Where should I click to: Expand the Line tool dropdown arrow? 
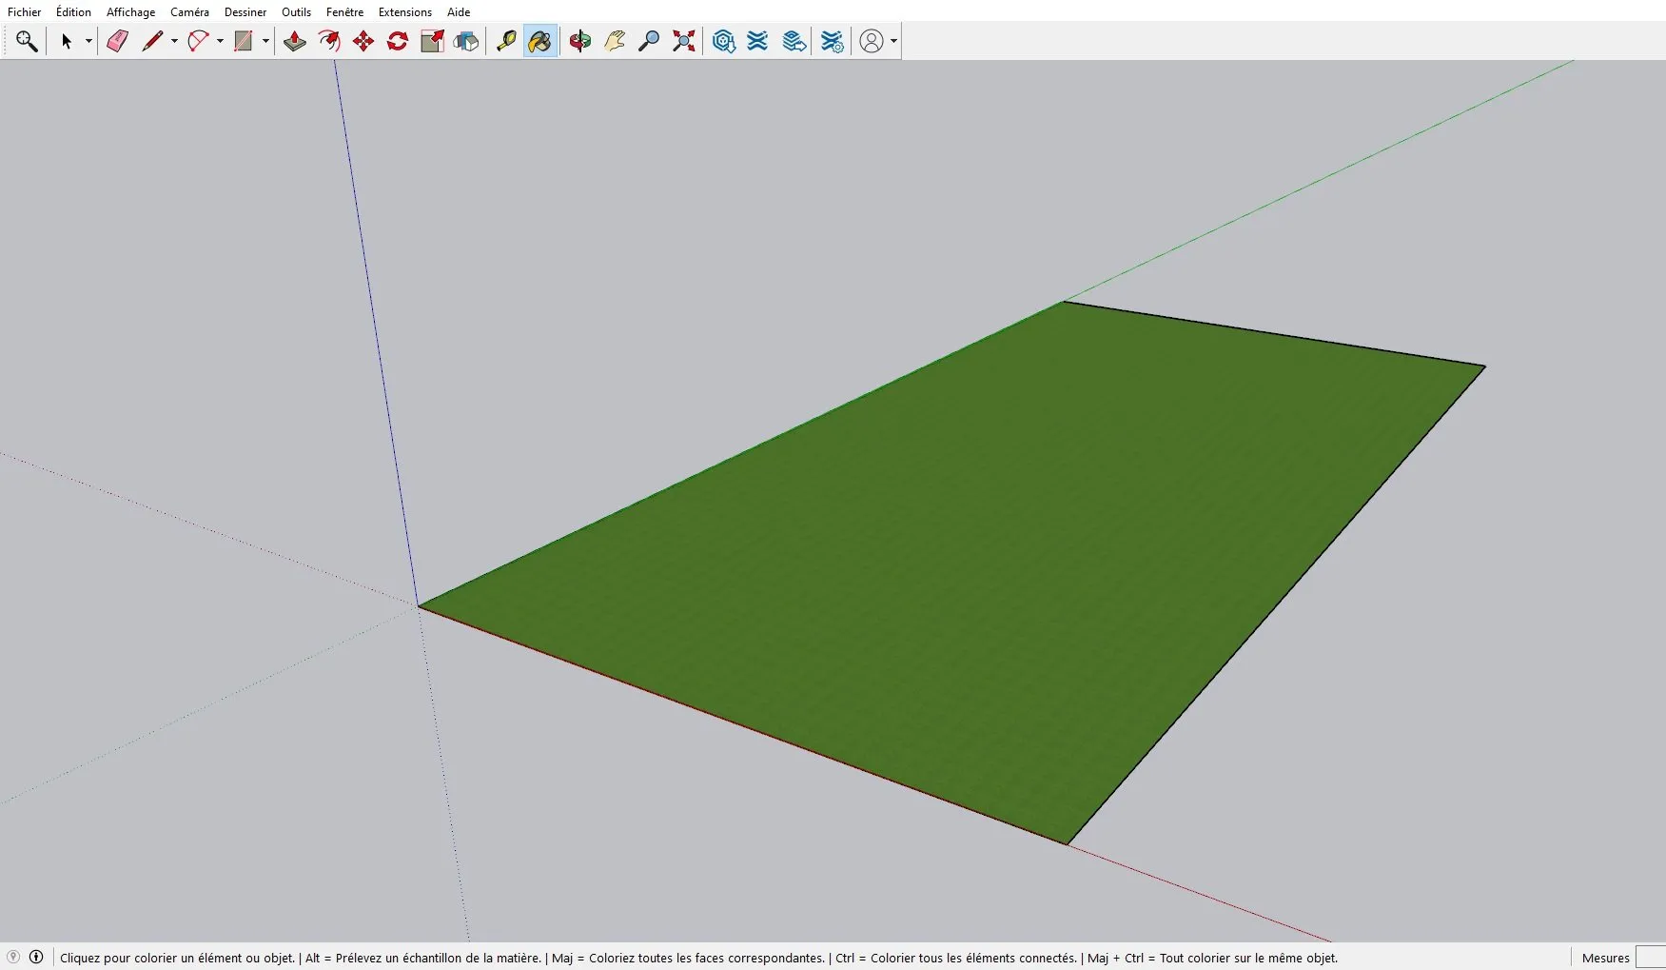pos(174,41)
